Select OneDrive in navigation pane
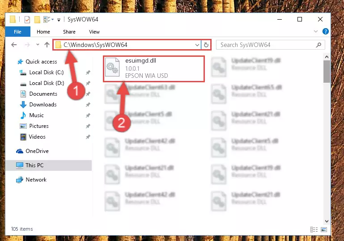The width and height of the screenshot is (344, 241). (x=37, y=151)
